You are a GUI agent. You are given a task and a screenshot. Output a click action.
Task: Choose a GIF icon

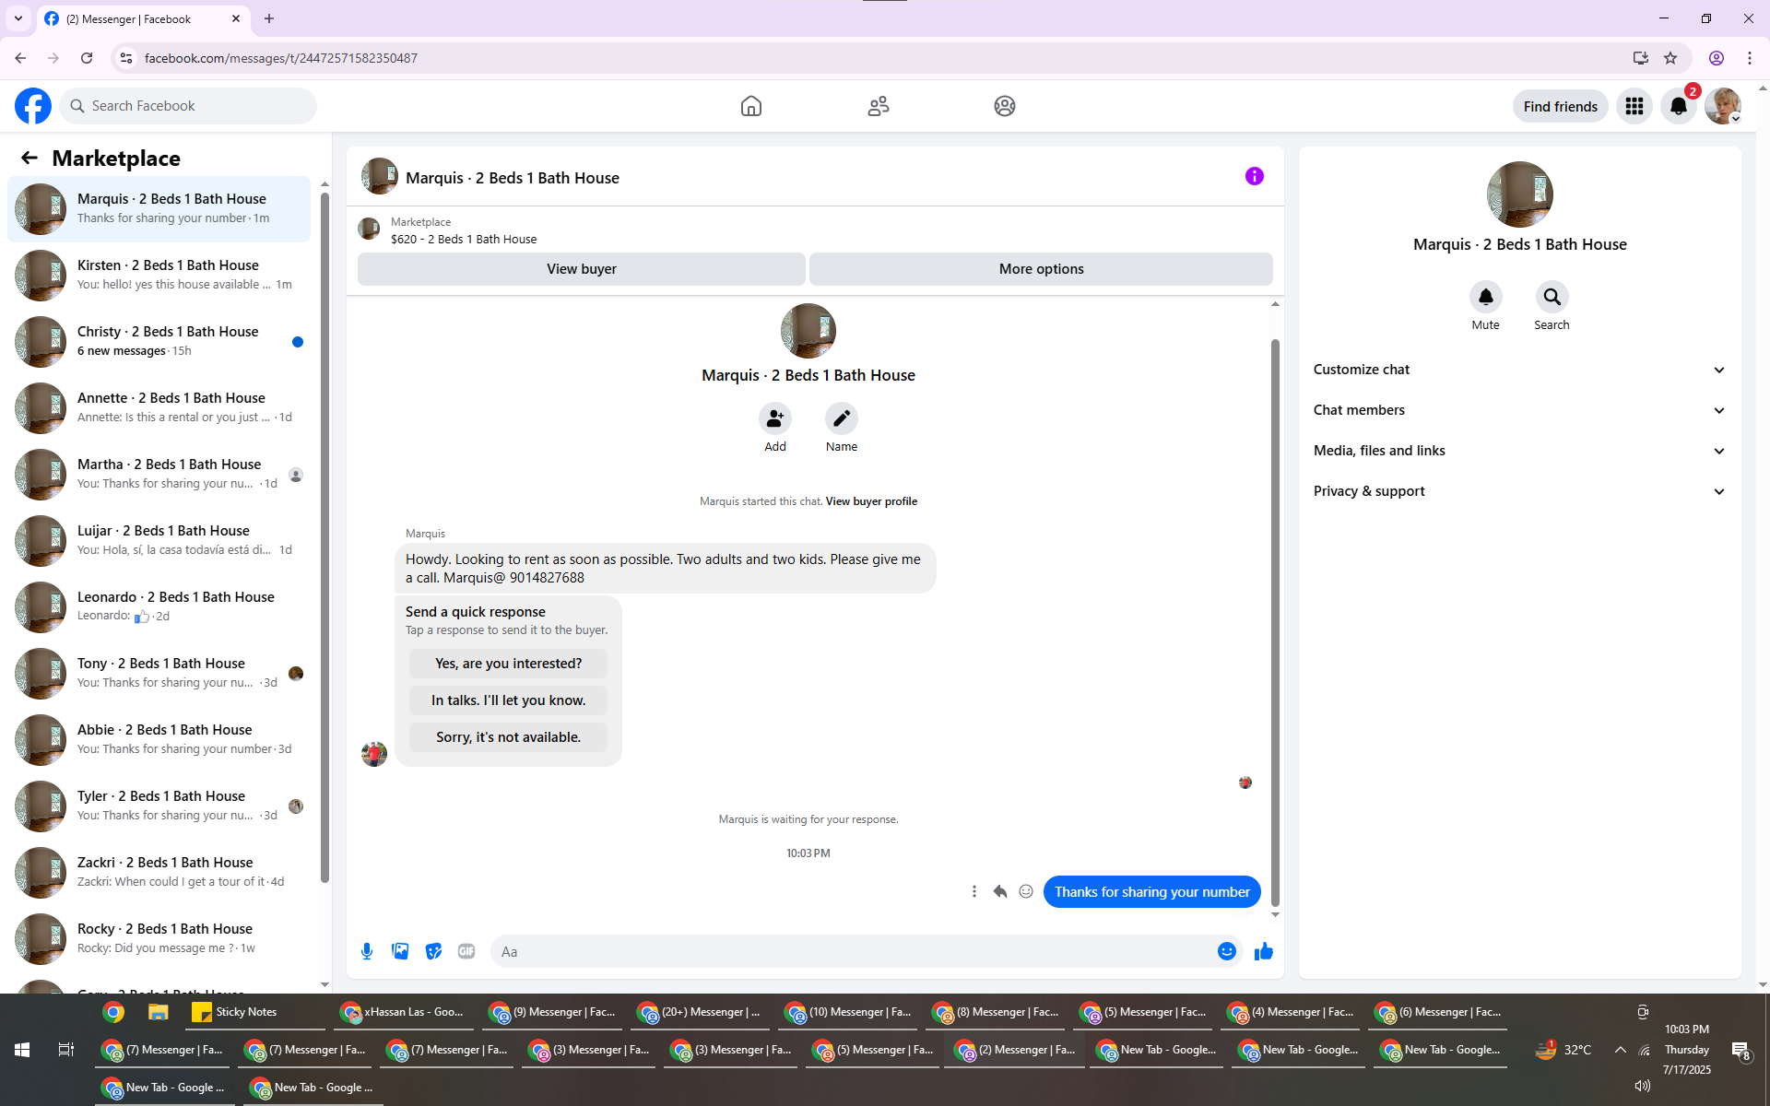[466, 951]
